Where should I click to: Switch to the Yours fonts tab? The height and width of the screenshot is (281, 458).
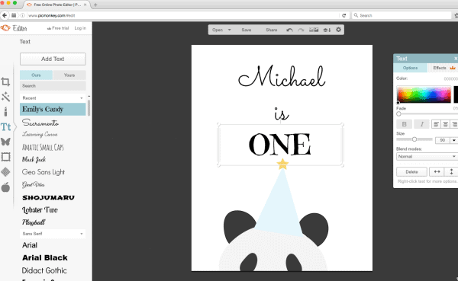69,75
